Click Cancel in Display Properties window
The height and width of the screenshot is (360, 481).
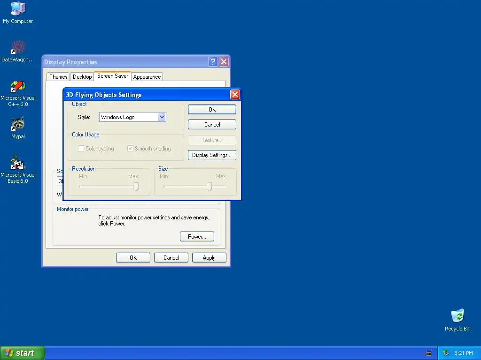[171, 258]
